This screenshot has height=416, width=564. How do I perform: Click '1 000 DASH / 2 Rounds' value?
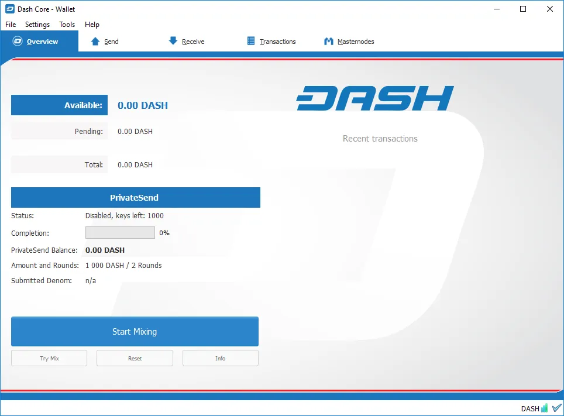click(123, 265)
